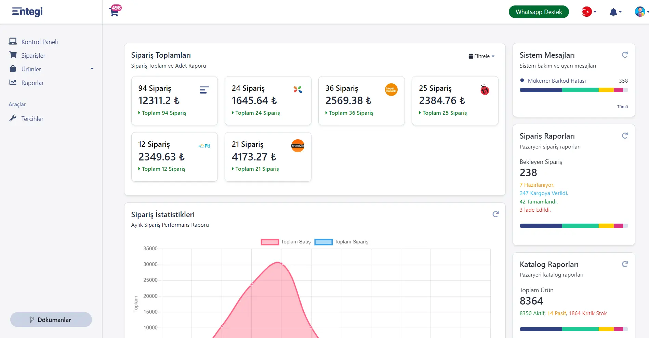Open Tercihler in the sidebar
Screen dimensions: 649x338
click(x=32, y=118)
